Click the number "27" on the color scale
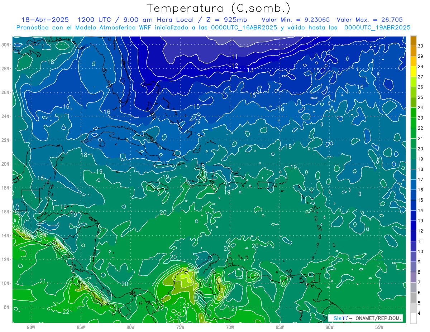This screenshot has width=430, height=332. coord(421,77)
